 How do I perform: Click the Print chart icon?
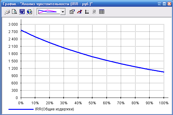click(7, 12)
